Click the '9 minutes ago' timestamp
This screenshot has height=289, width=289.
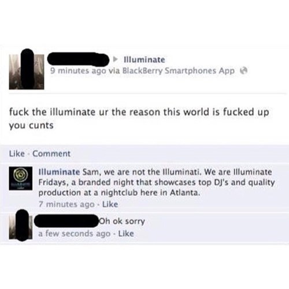pos(78,71)
